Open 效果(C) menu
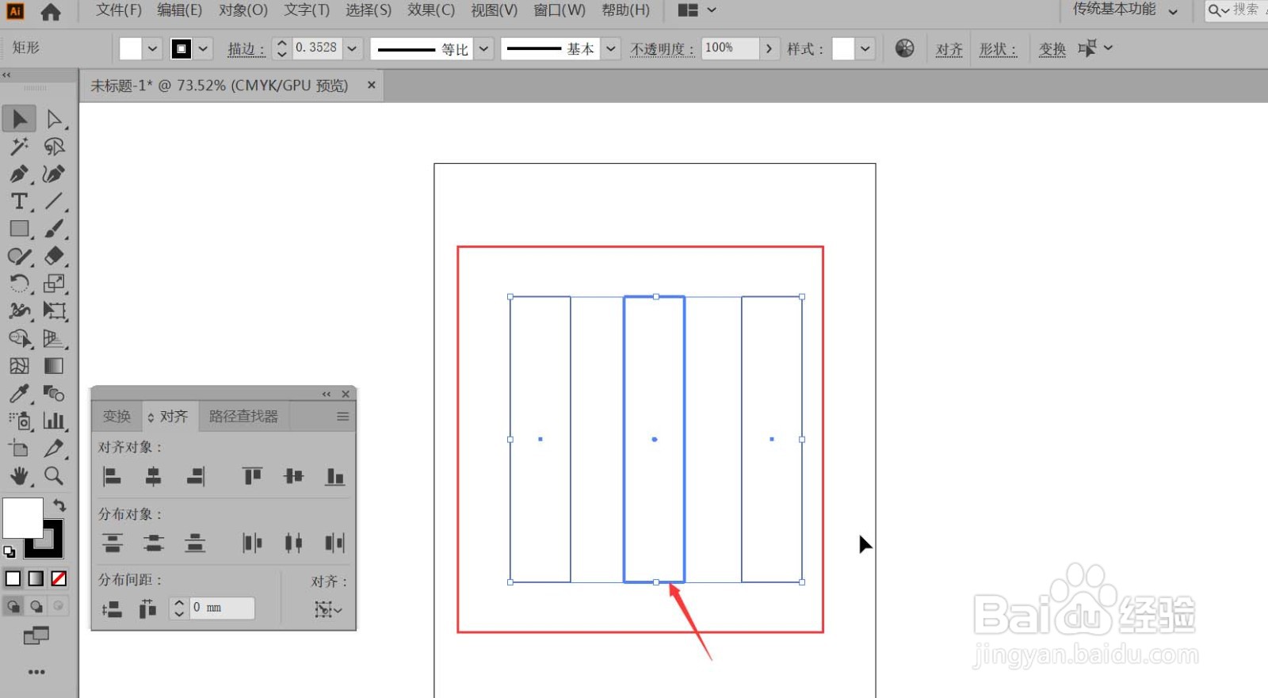The image size is (1268, 698). [x=431, y=10]
